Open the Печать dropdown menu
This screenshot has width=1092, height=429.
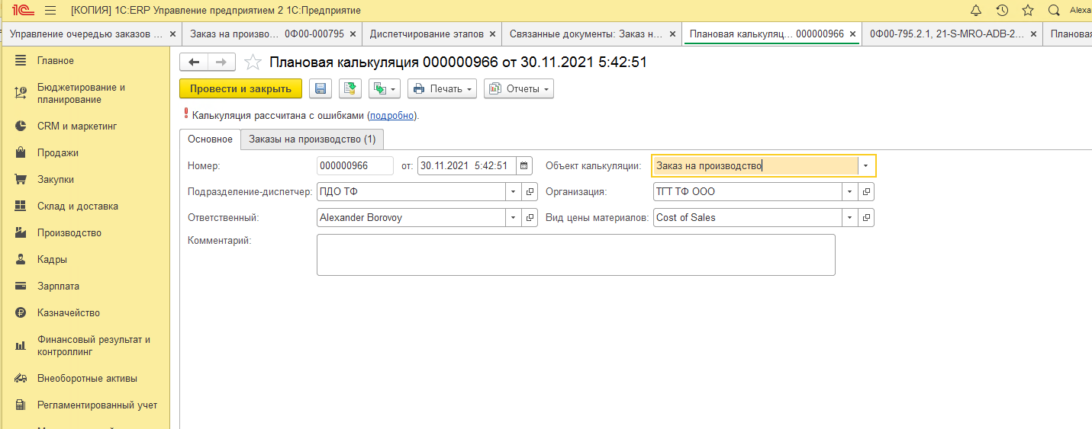coord(442,89)
